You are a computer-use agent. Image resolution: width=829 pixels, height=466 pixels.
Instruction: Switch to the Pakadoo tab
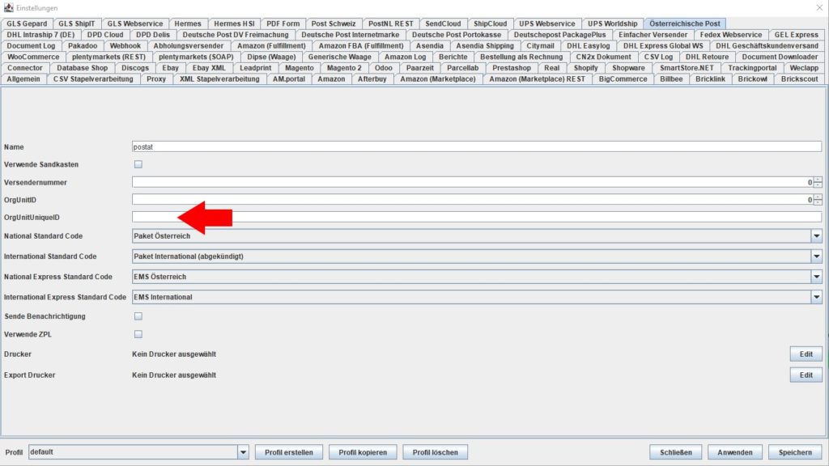(83, 46)
